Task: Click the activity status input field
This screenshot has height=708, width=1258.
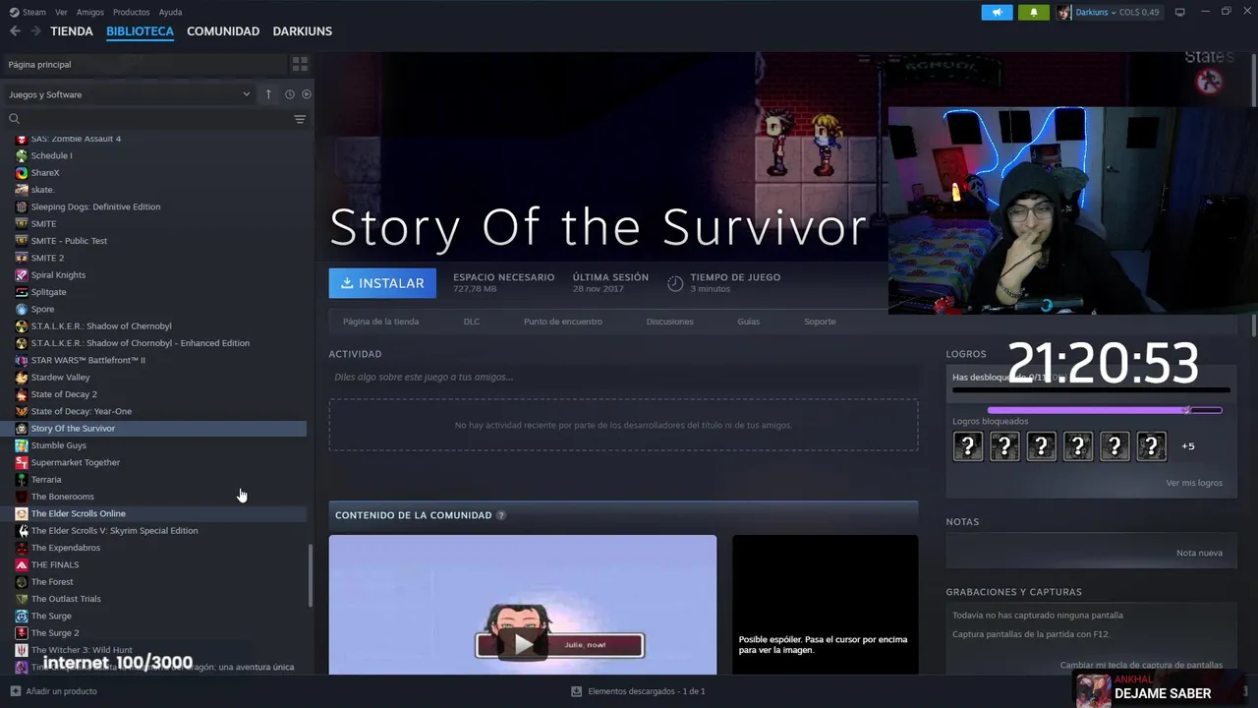Action: click(x=623, y=377)
